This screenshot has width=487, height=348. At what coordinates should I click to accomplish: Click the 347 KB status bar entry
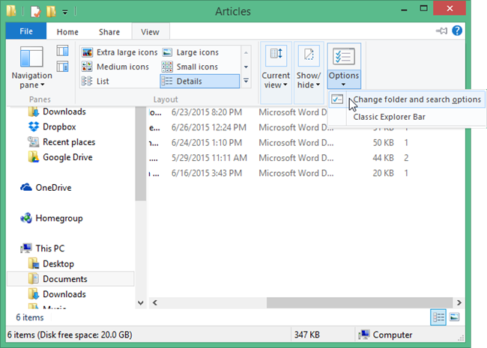click(x=307, y=335)
